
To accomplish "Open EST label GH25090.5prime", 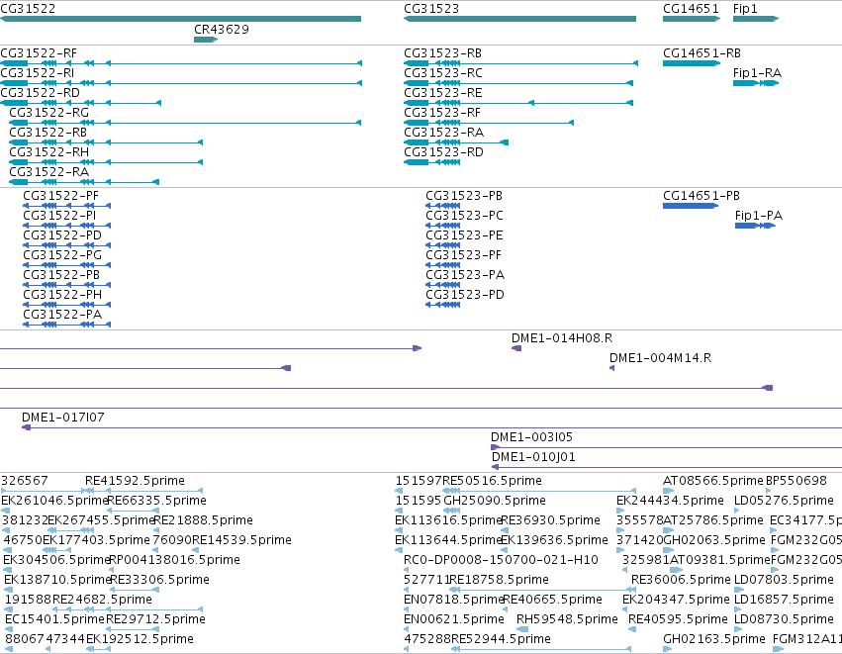I will coord(495,501).
